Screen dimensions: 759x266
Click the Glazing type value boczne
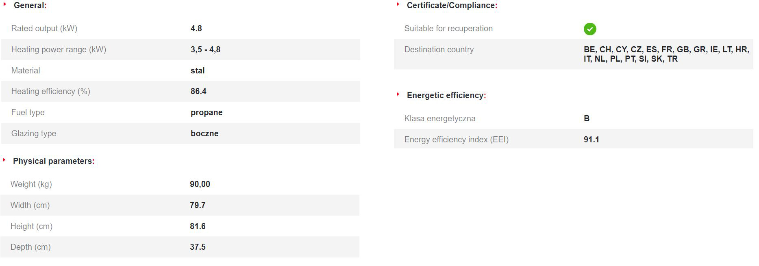click(204, 133)
